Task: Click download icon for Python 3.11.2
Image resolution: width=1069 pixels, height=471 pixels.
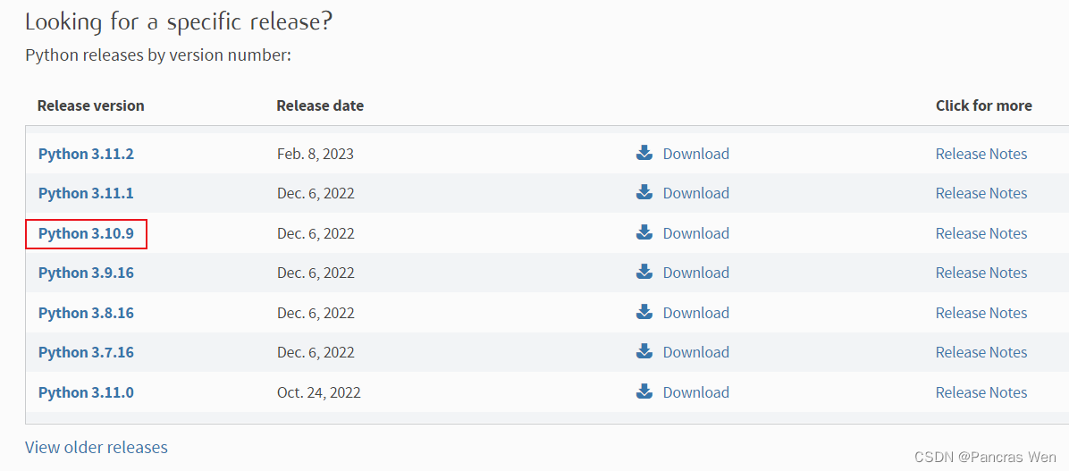Action: tap(644, 153)
